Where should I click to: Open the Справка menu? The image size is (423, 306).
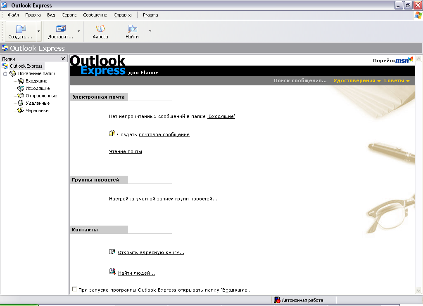[x=122, y=15]
